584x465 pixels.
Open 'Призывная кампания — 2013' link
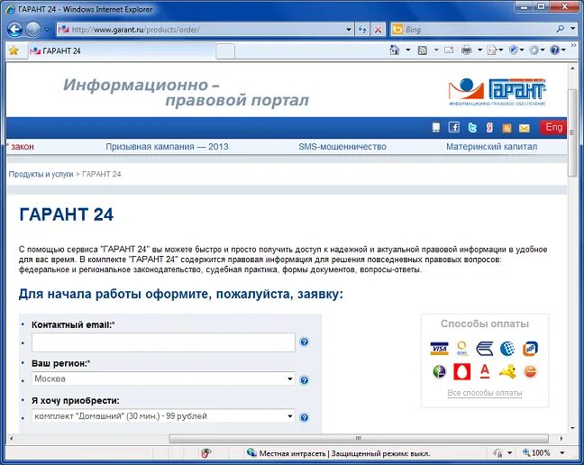coord(167,147)
